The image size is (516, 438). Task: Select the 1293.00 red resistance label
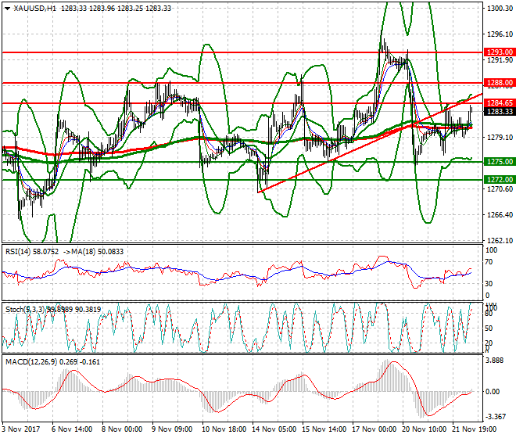pyautogui.click(x=498, y=52)
